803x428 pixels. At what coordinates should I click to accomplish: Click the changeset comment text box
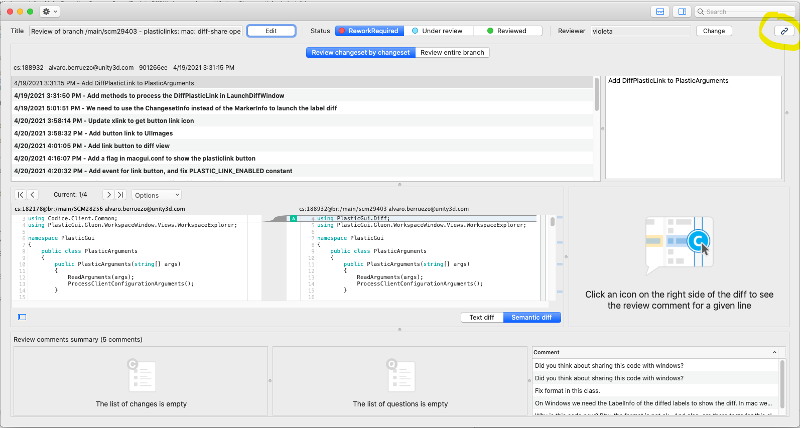click(x=693, y=127)
